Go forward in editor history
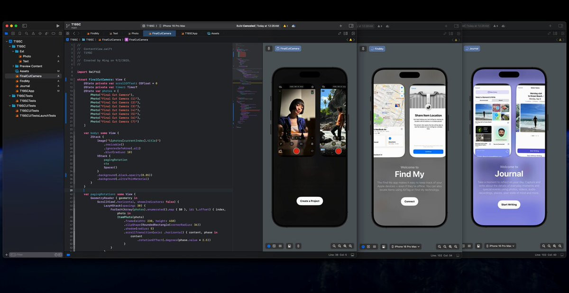 (79, 34)
